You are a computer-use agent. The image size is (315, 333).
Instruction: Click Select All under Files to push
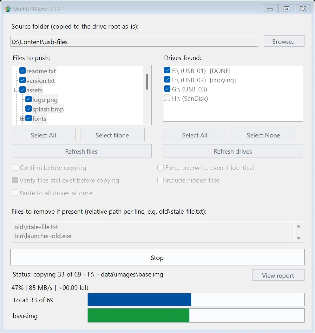44,135
